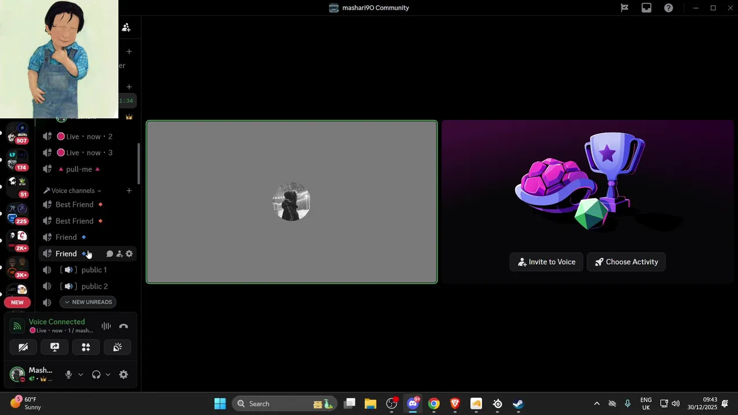Click Invite to Voice button

547,262
